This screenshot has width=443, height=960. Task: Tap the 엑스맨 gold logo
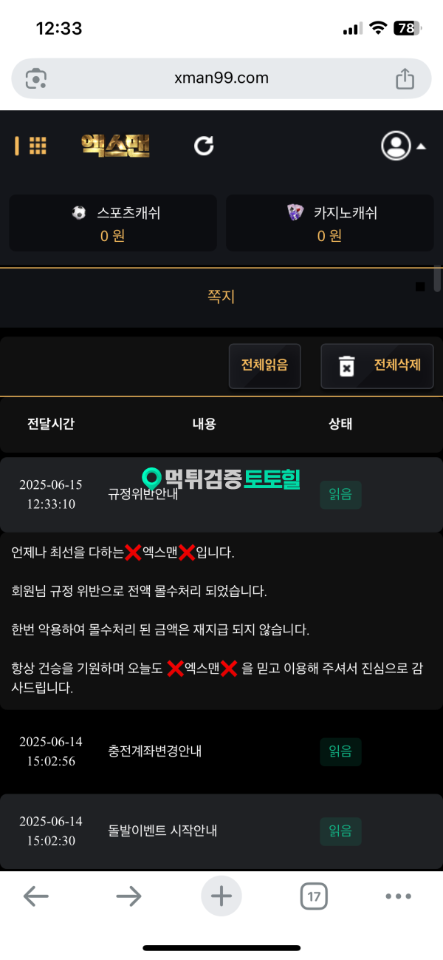115,146
